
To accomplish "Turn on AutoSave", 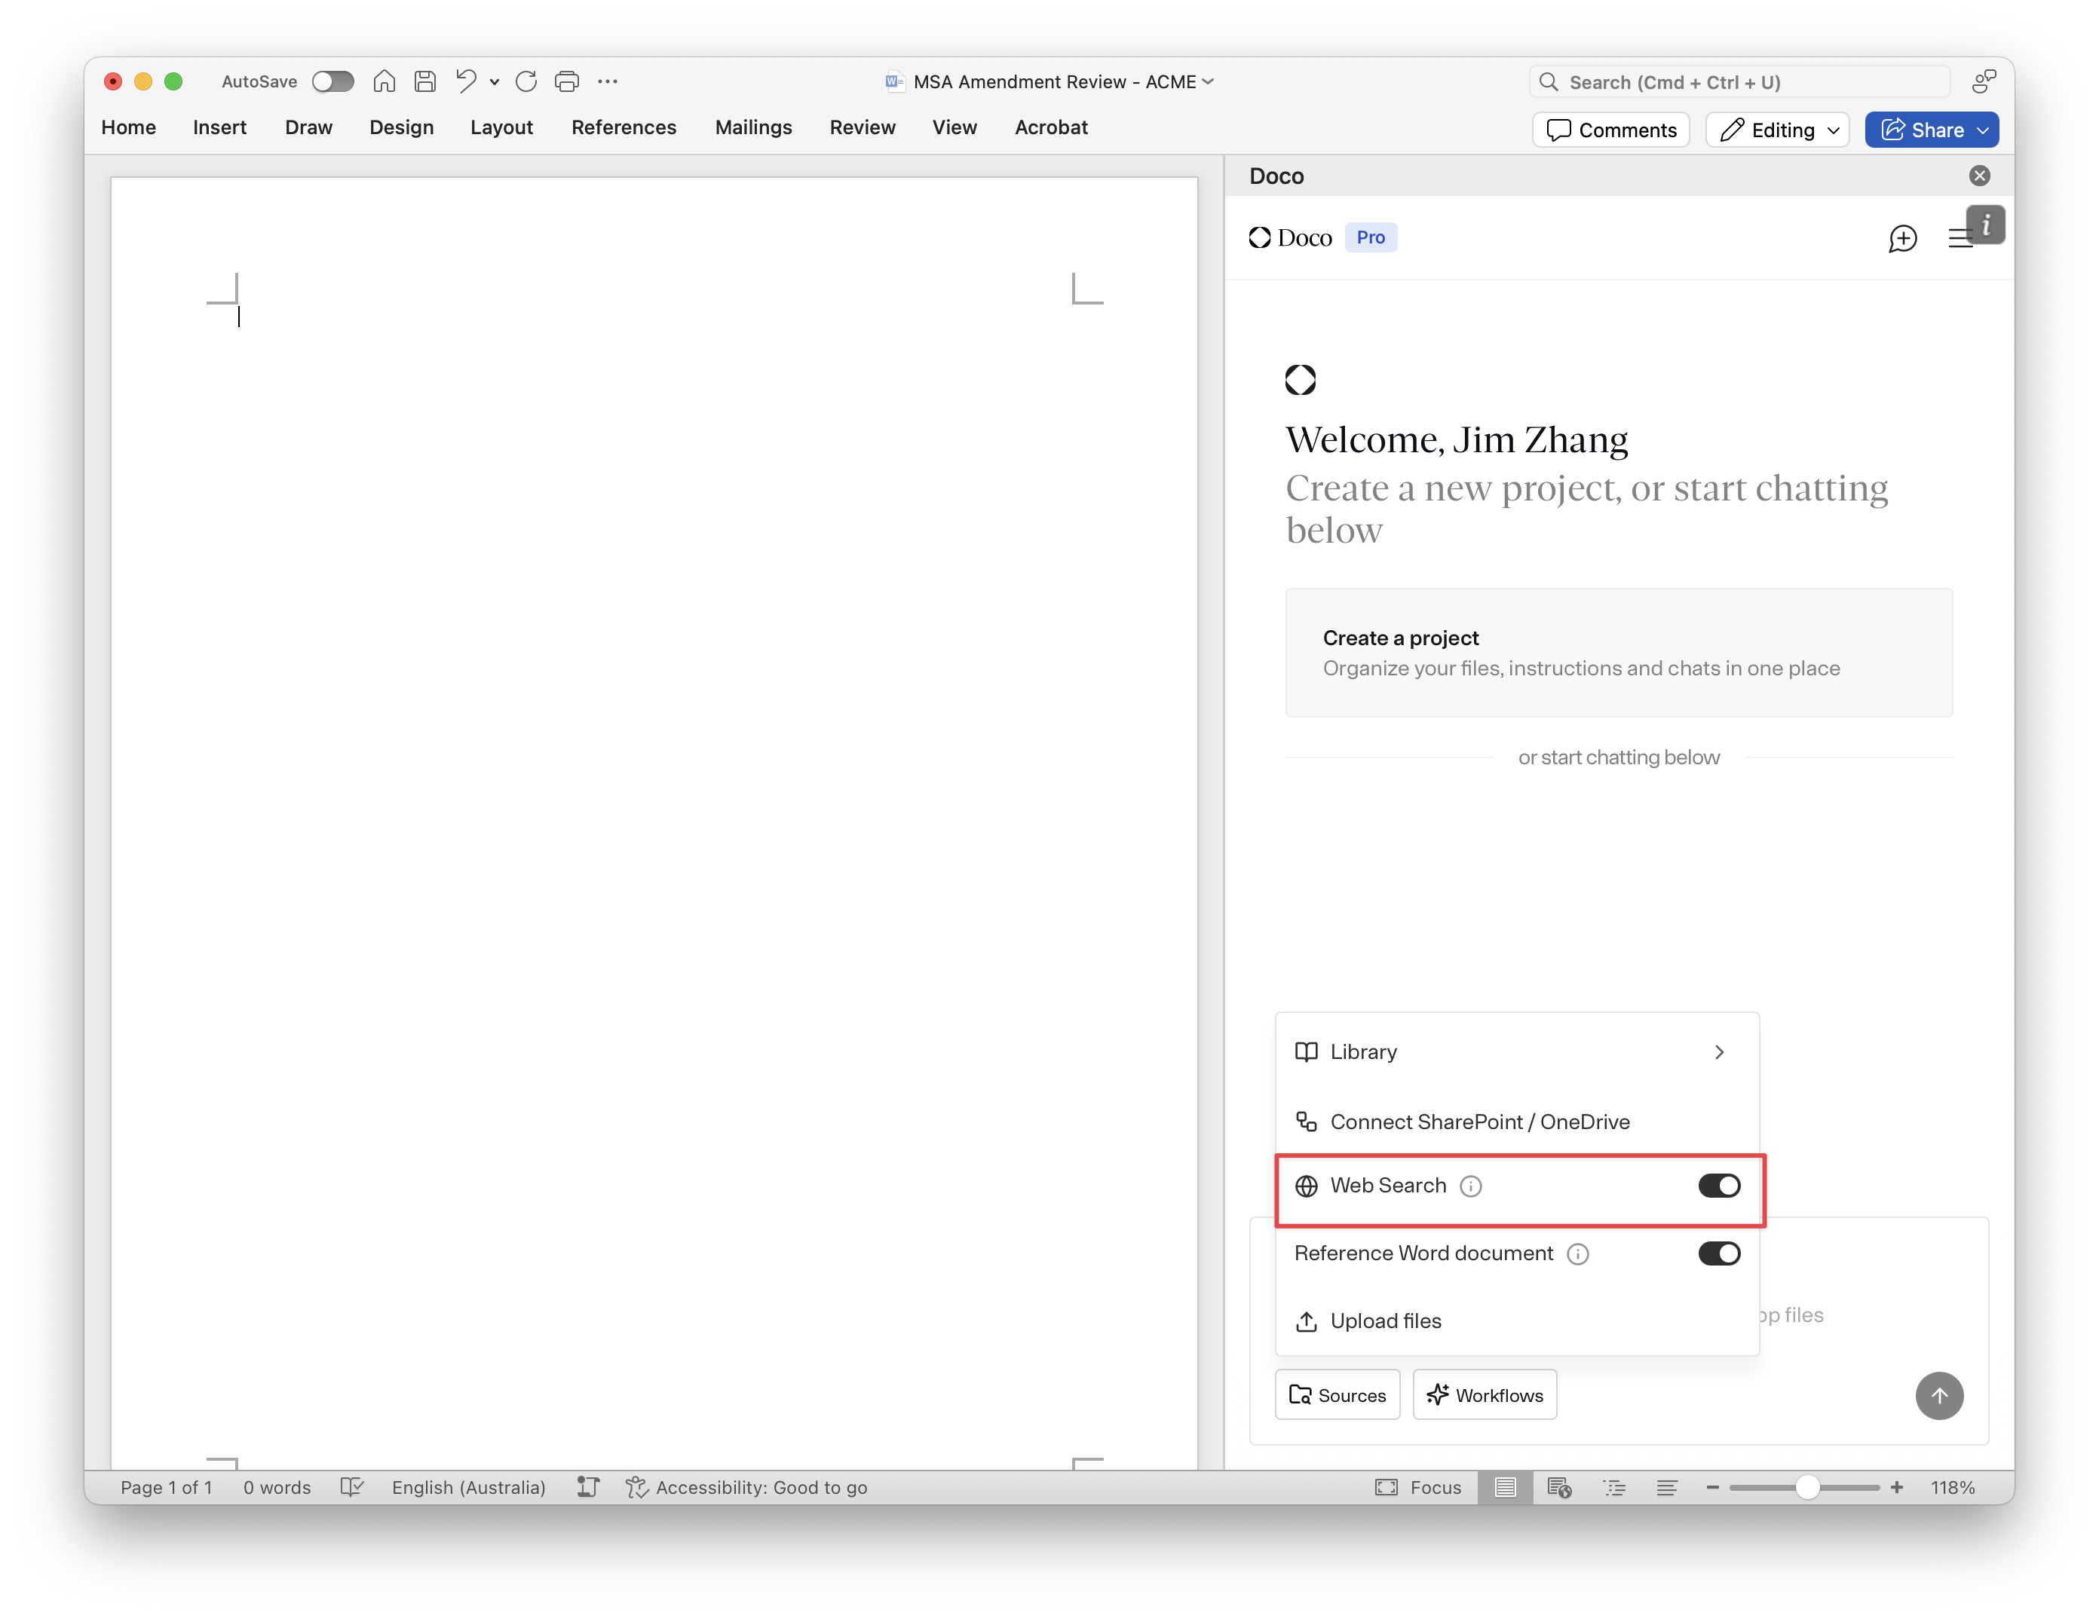I will (x=333, y=81).
